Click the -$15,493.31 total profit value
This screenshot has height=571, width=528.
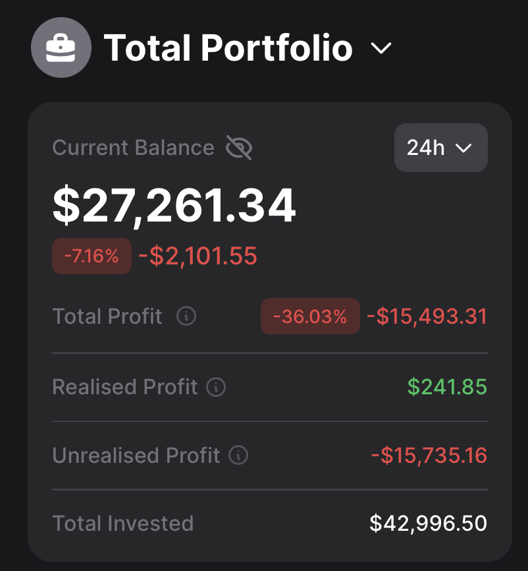coord(427,316)
